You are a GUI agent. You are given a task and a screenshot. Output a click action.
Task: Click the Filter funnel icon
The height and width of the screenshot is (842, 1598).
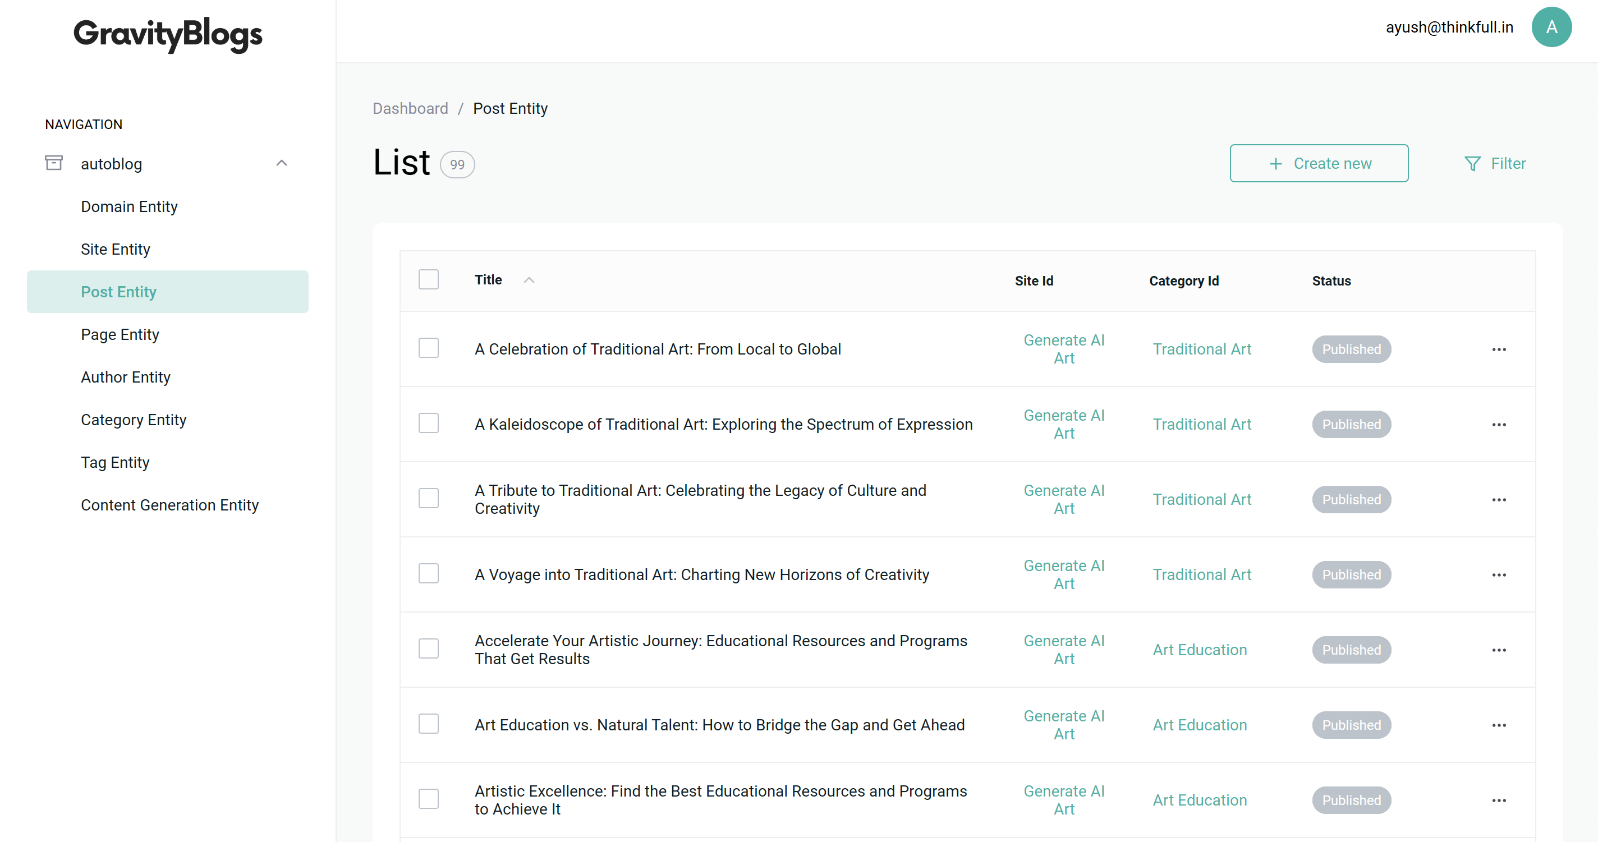pos(1472,164)
